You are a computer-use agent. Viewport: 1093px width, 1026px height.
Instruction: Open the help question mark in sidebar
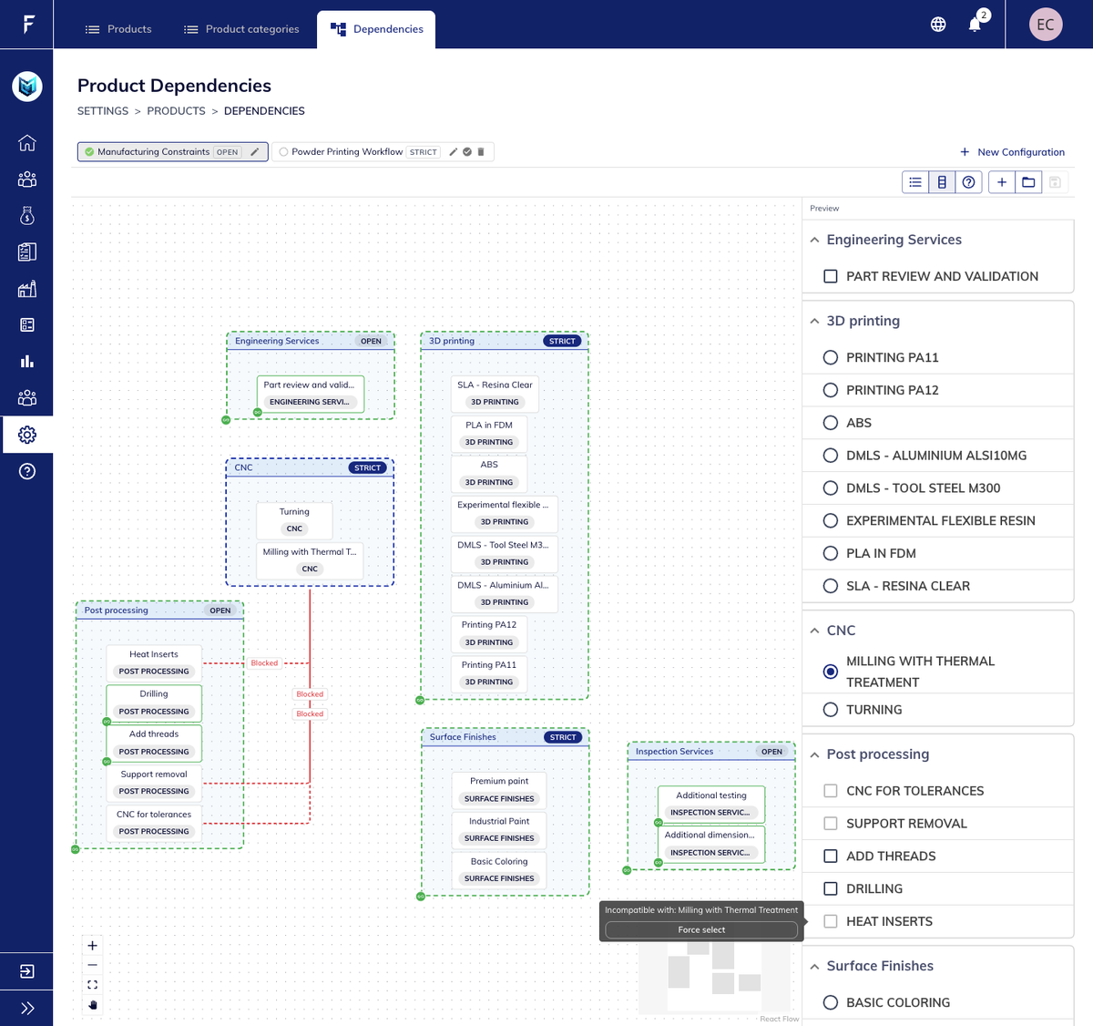[x=27, y=471]
